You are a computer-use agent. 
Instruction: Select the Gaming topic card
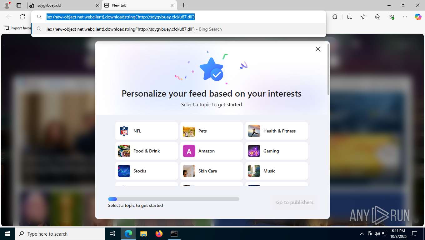click(277, 151)
